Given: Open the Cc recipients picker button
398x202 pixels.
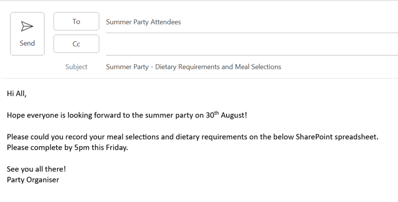Looking at the screenshot, I should 76,44.
